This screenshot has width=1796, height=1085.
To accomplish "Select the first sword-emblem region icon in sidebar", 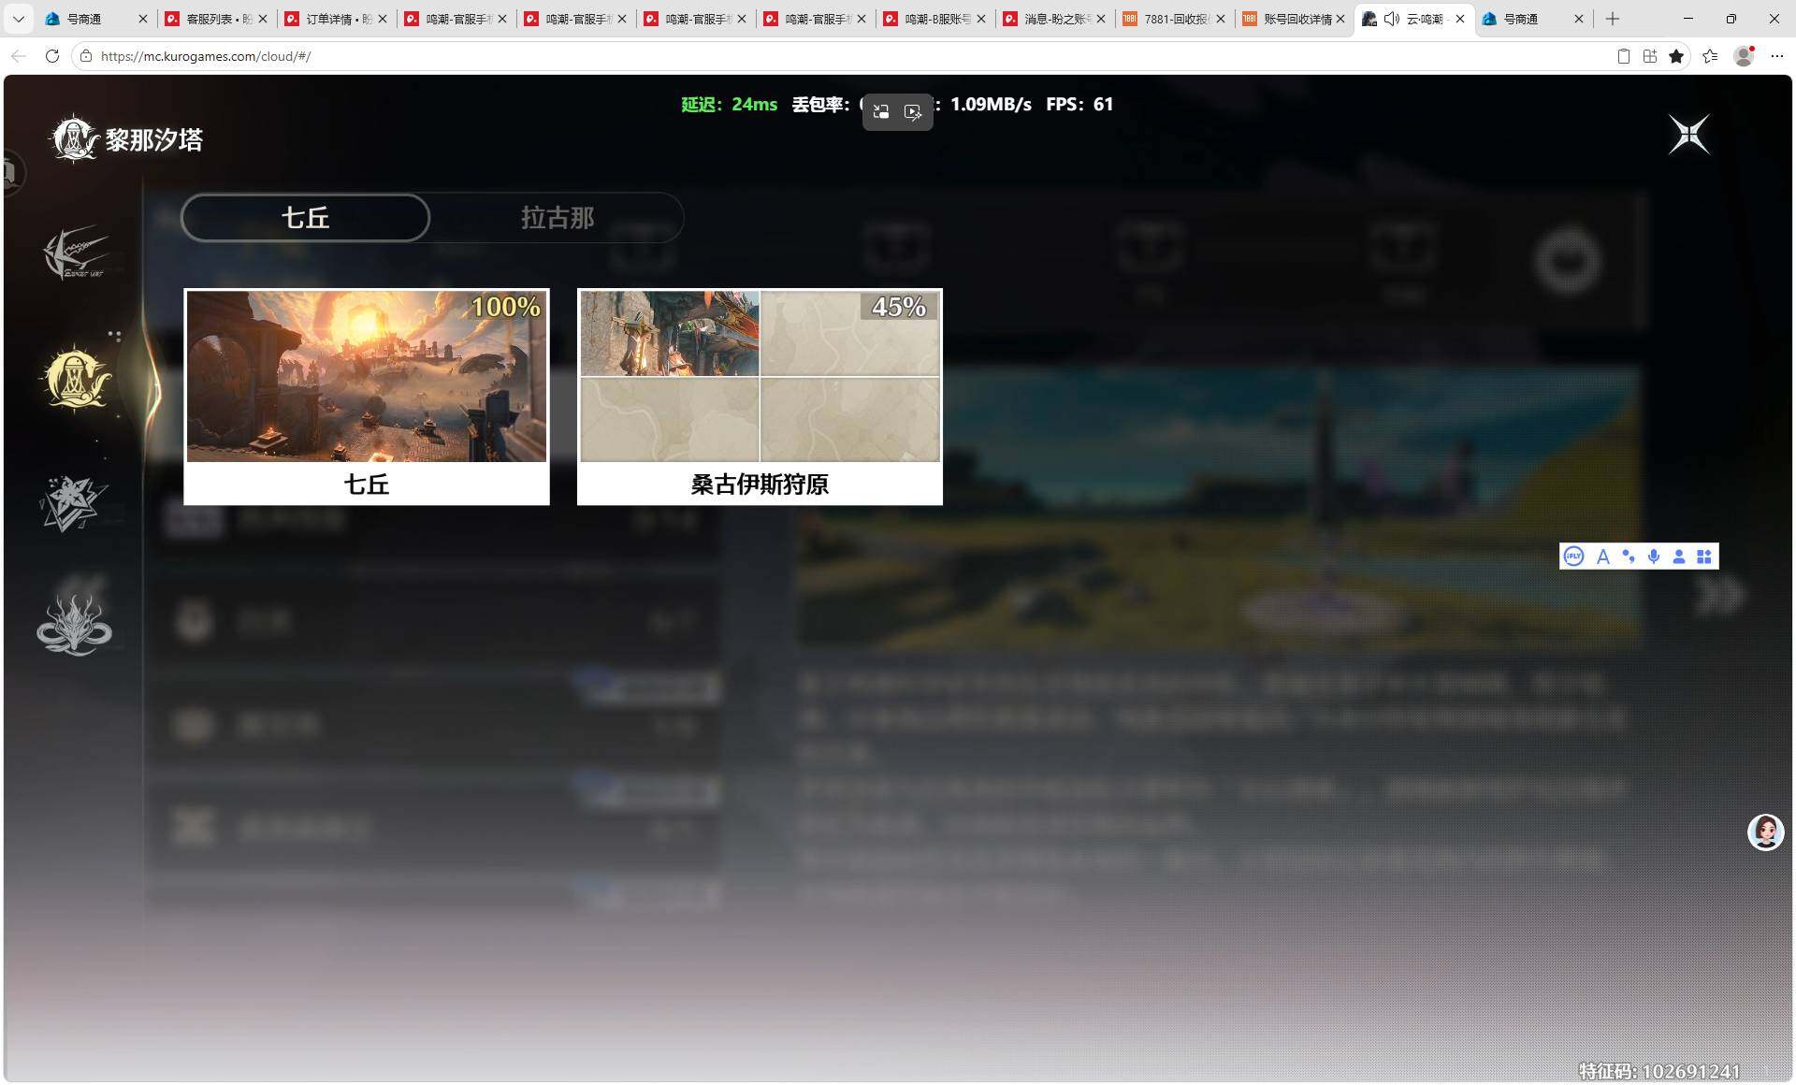I will point(75,253).
